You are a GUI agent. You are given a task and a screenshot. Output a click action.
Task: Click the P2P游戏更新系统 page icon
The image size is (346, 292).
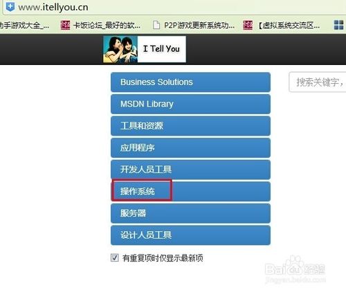[156, 25]
